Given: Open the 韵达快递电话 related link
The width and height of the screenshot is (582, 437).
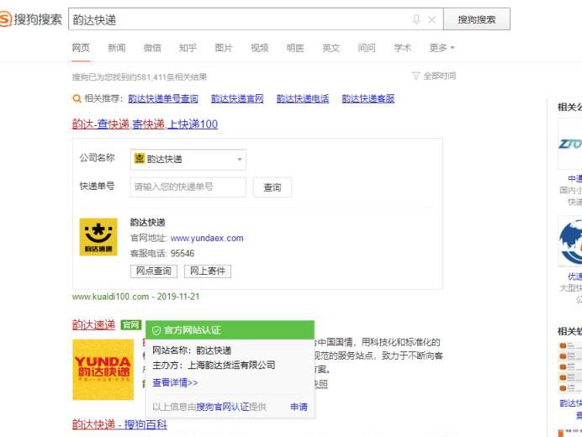Looking at the screenshot, I should tap(303, 98).
